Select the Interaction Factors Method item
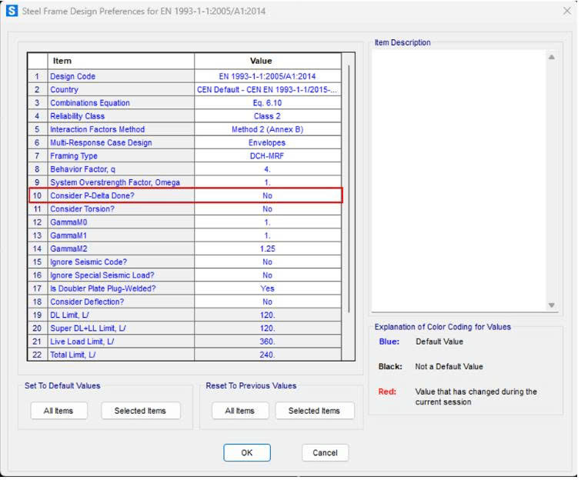The width and height of the screenshot is (581, 480). [x=97, y=129]
